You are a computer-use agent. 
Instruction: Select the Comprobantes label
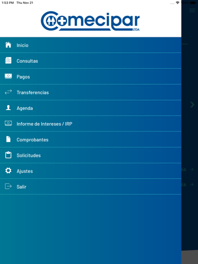point(32,140)
